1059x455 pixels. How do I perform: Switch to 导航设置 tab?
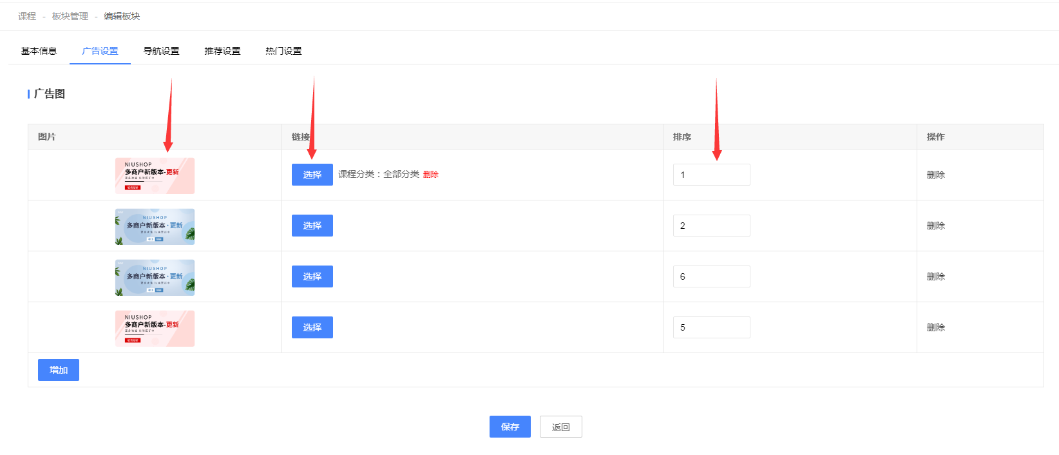(161, 51)
